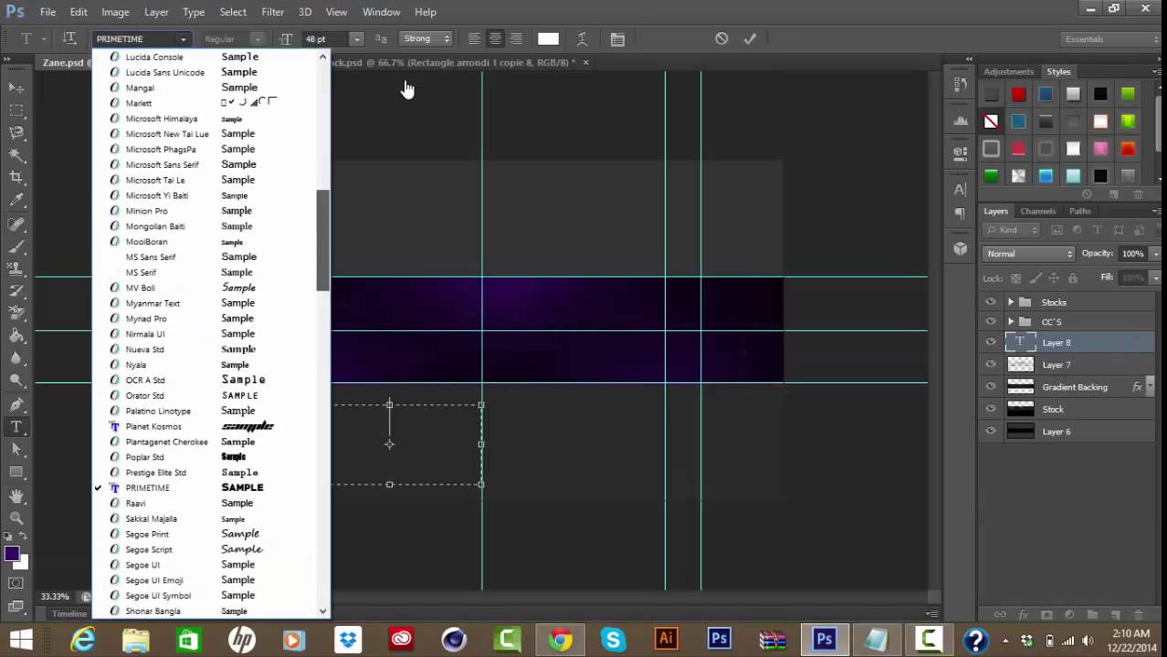Expand the Stocks layer group

point(1010,302)
